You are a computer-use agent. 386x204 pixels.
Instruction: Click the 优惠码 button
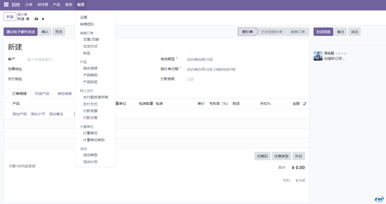click(x=262, y=156)
